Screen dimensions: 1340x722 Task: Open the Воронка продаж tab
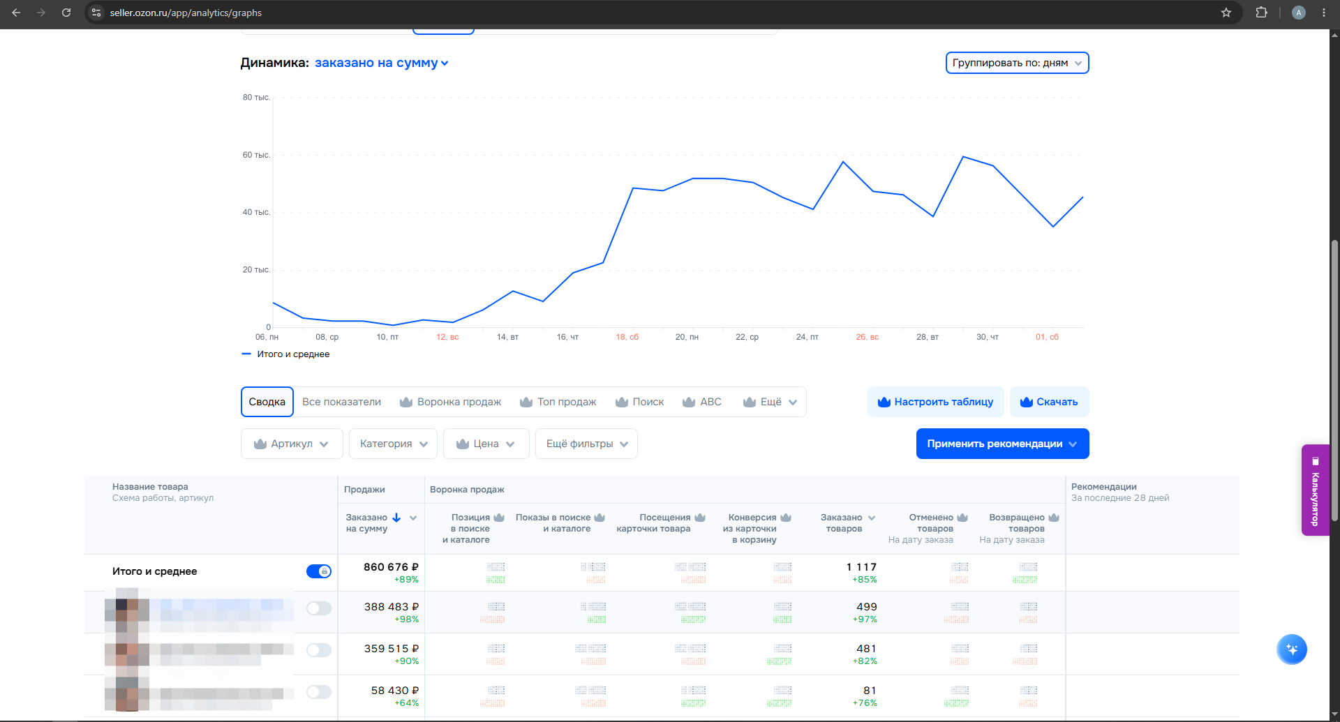tap(450, 402)
